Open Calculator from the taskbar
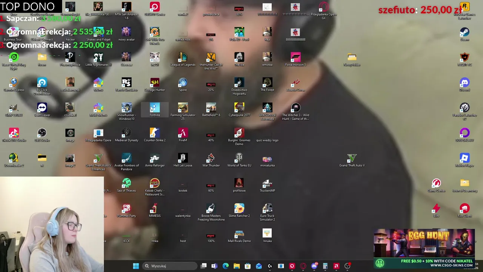 325,266
